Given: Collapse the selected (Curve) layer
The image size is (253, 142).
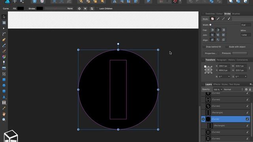Looking at the screenshot, I should [x=203, y=119].
